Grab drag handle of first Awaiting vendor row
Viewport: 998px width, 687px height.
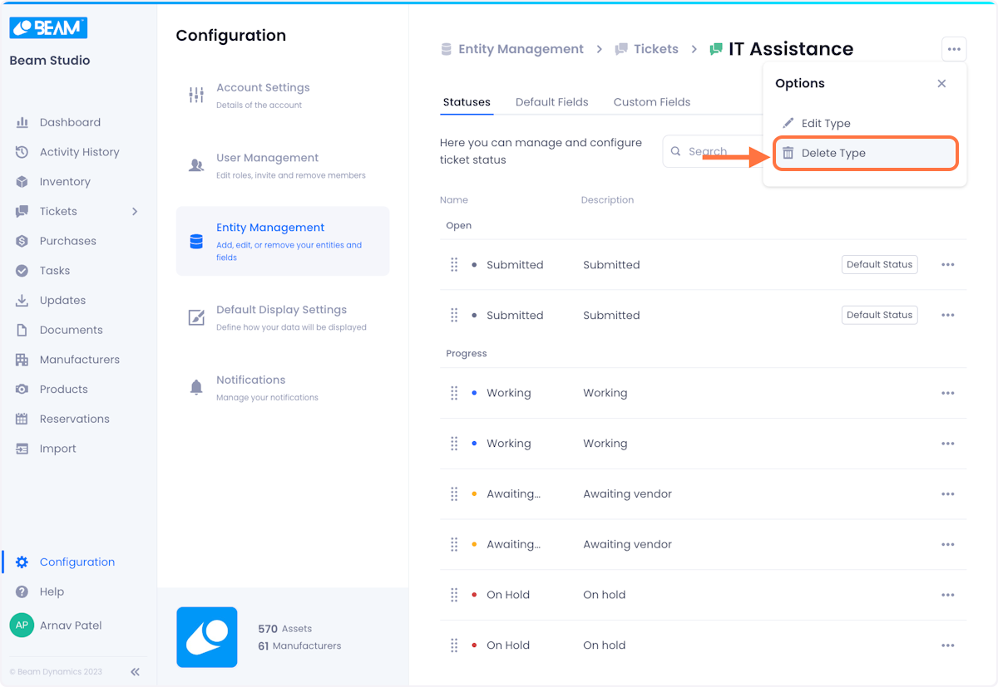454,494
